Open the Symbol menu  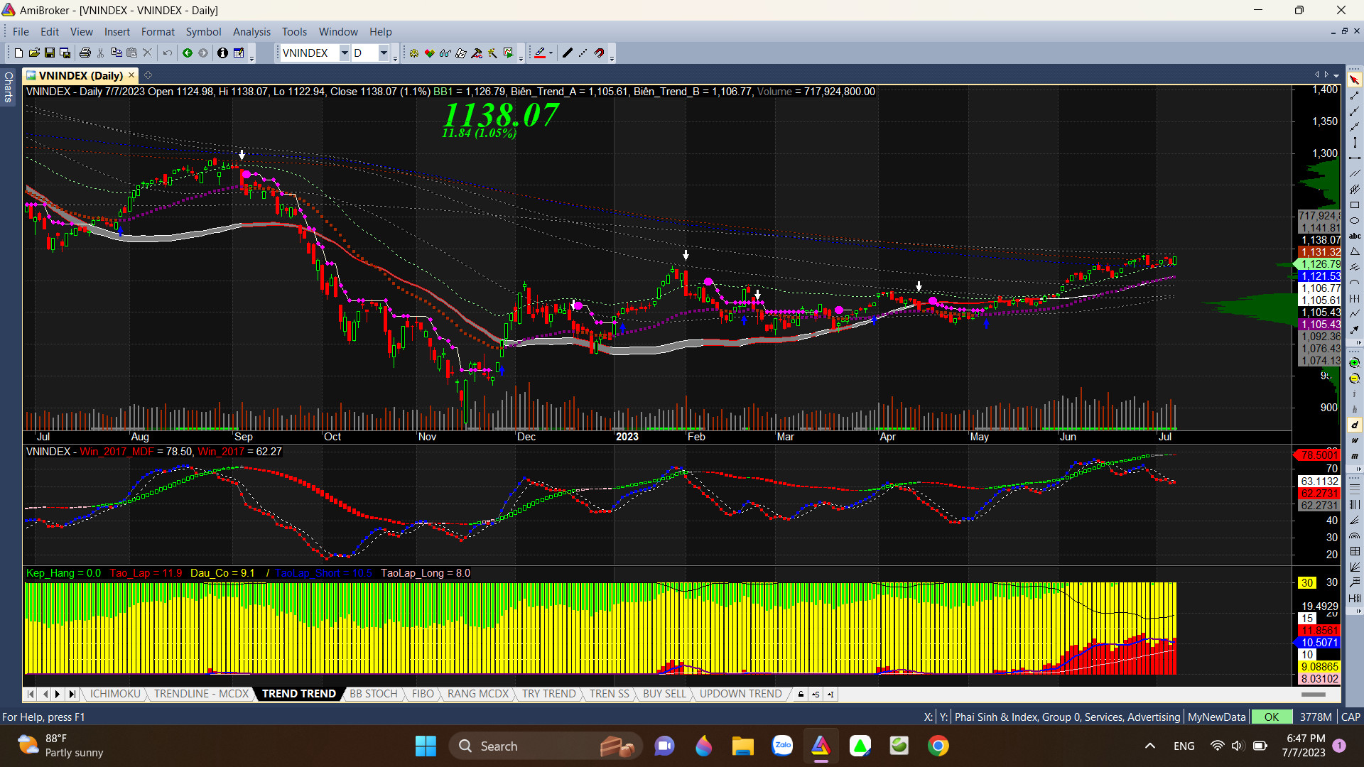(x=203, y=32)
